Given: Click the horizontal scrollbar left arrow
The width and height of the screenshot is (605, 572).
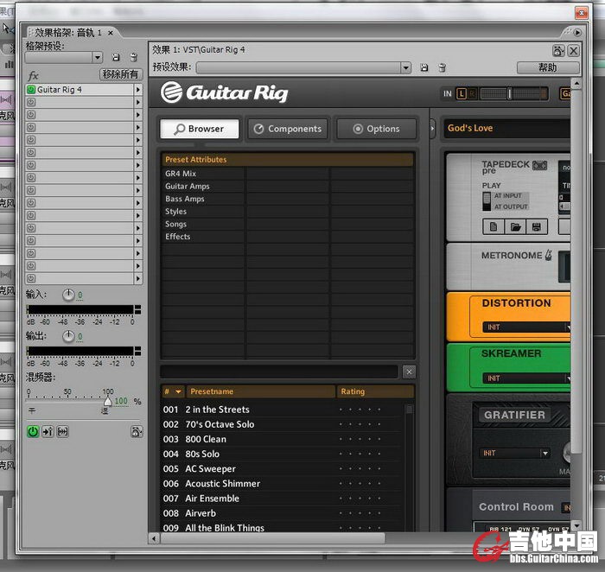Looking at the screenshot, I should (x=154, y=538).
